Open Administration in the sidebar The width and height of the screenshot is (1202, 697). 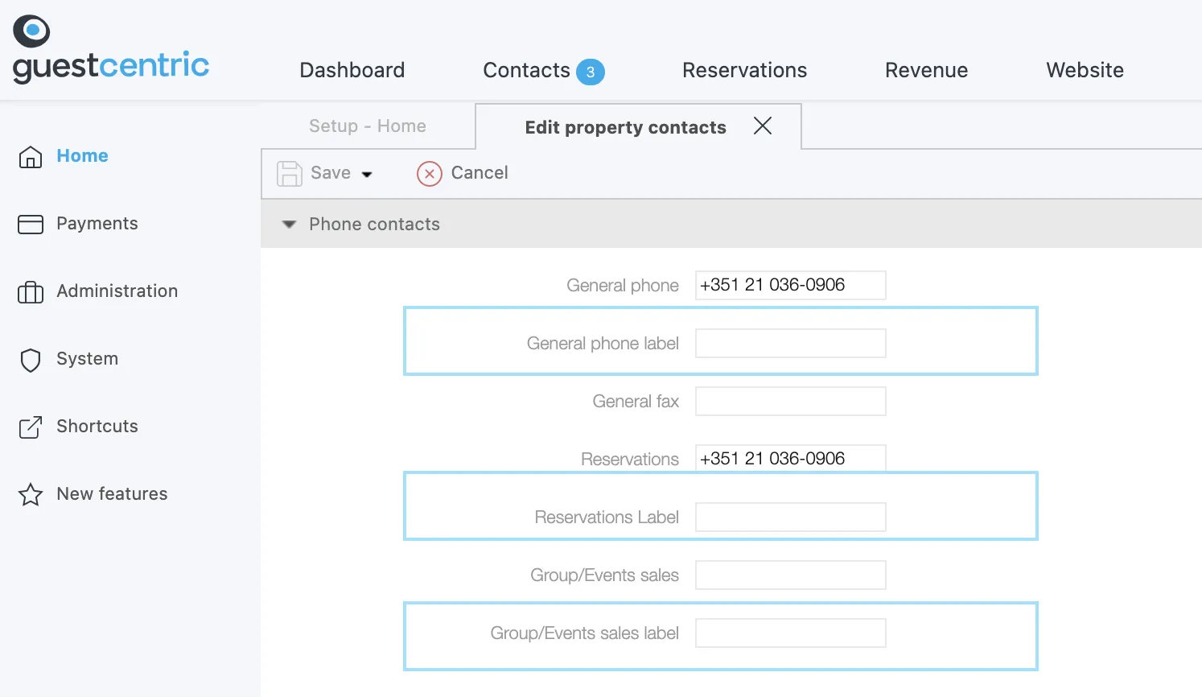(117, 291)
